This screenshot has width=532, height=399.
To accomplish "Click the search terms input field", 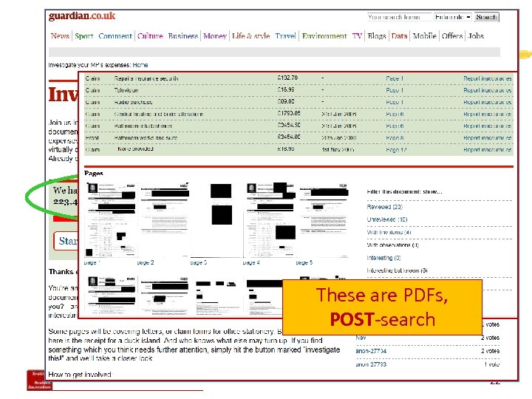I will click(399, 17).
